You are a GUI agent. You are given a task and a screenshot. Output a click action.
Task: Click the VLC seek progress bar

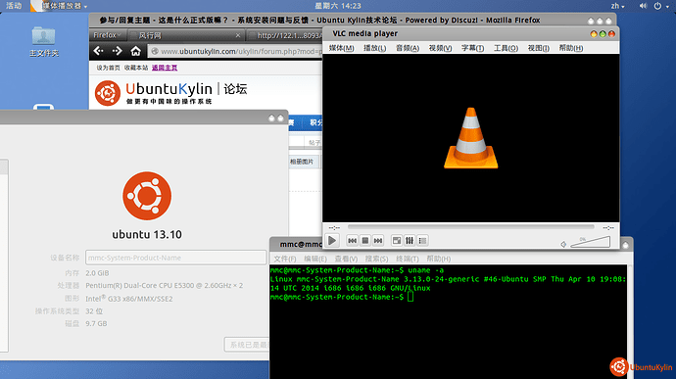pyautogui.click(x=471, y=227)
